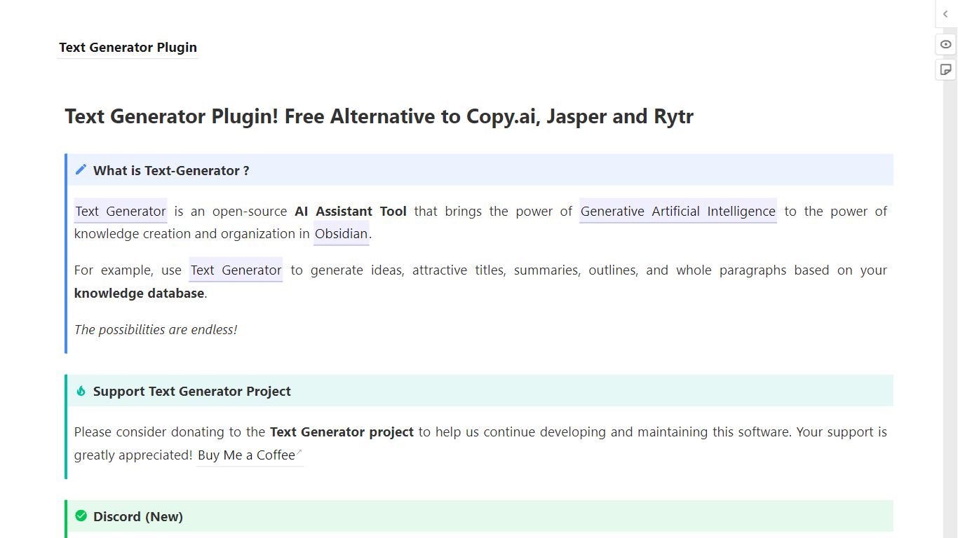The width and height of the screenshot is (958, 538).
Task: Open the Generative Artificial Intelligence link
Action: tap(677, 212)
